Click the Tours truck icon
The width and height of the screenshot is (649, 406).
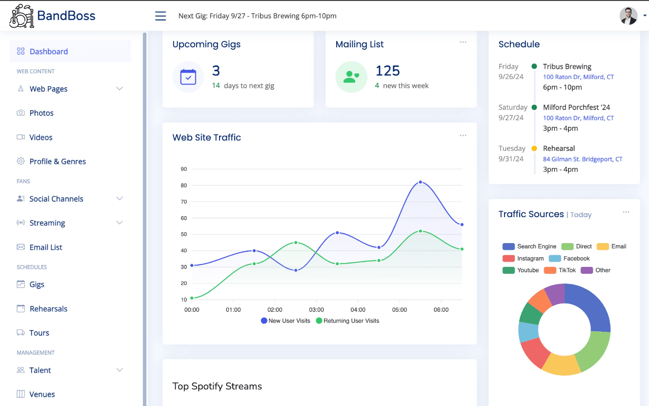(x=20, y=333)
